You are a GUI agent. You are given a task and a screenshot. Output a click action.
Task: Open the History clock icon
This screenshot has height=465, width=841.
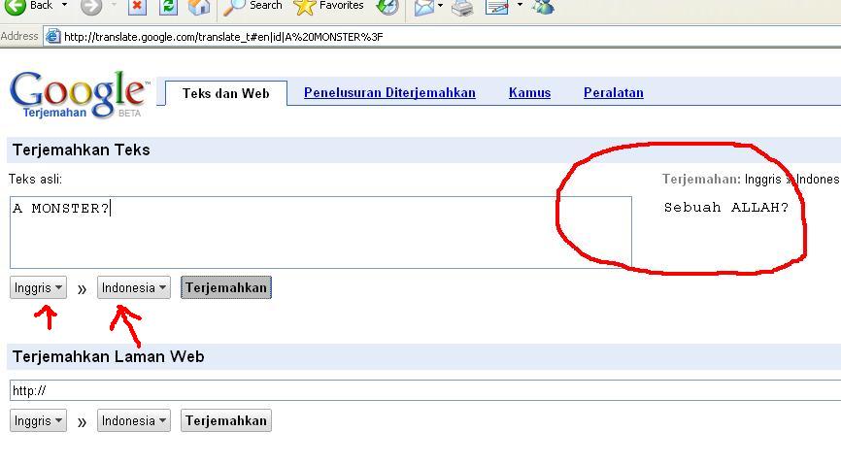coord(387,6)
